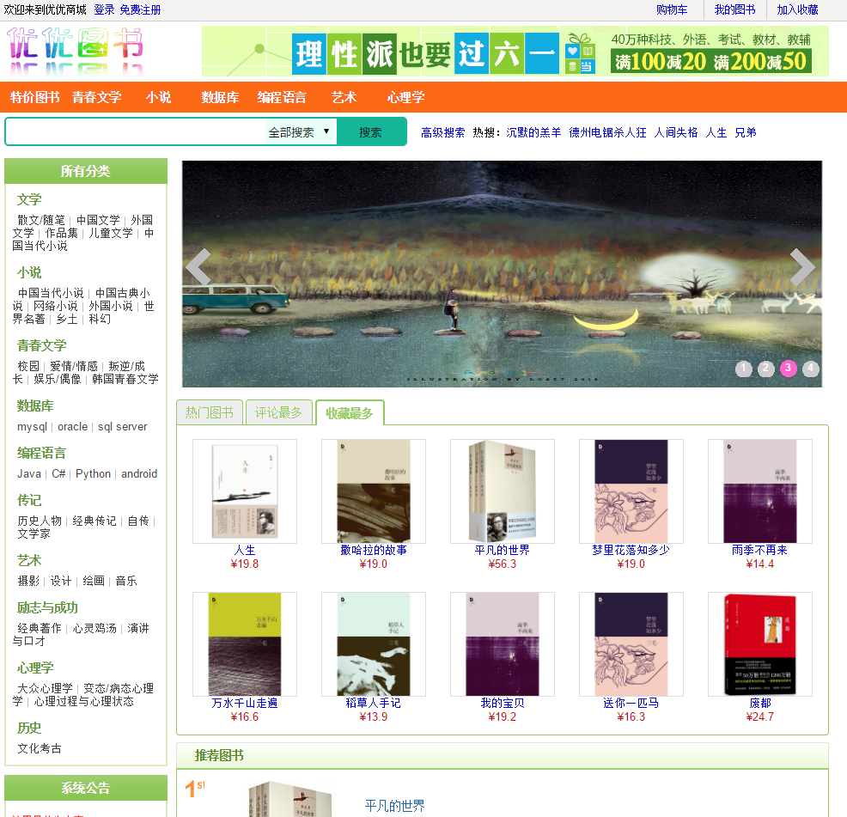This screenshot has height=817, width=847.
Task: Open the 人生 book cover thumbnail
Action: coord(245,491)
